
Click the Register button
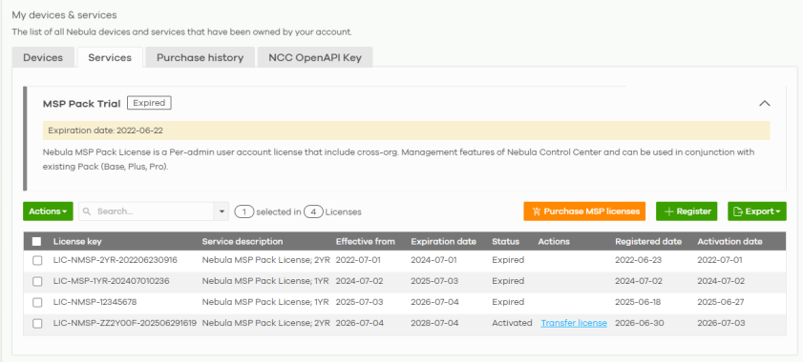click(x=687, y=211)
